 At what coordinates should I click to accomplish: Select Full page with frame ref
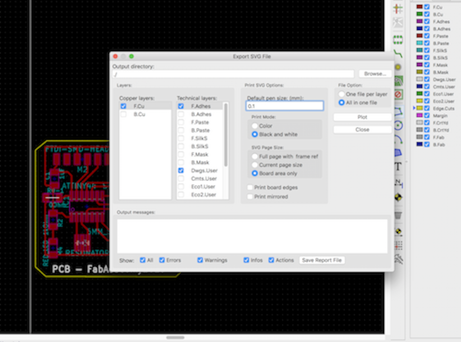(254, 156)
